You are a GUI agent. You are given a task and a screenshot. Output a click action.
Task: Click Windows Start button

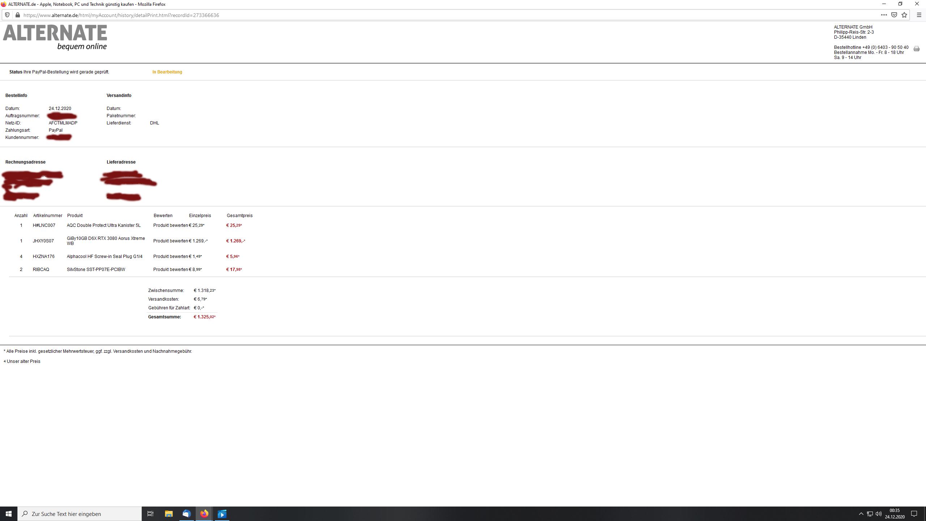[9, 514]
